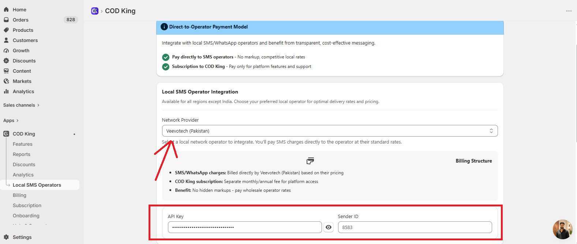Open Customers section
Viewport: 577px width, 244px height.
pyautogui.click(x=25, y=40)
